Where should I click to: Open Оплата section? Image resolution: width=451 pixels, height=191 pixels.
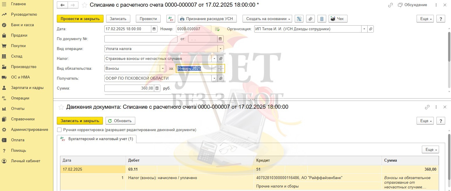(17, 140)
